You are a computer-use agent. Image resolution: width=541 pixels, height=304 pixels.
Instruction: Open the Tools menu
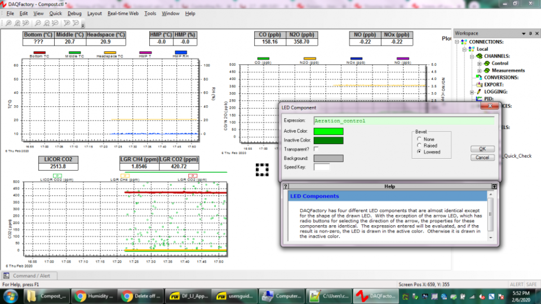150,14
